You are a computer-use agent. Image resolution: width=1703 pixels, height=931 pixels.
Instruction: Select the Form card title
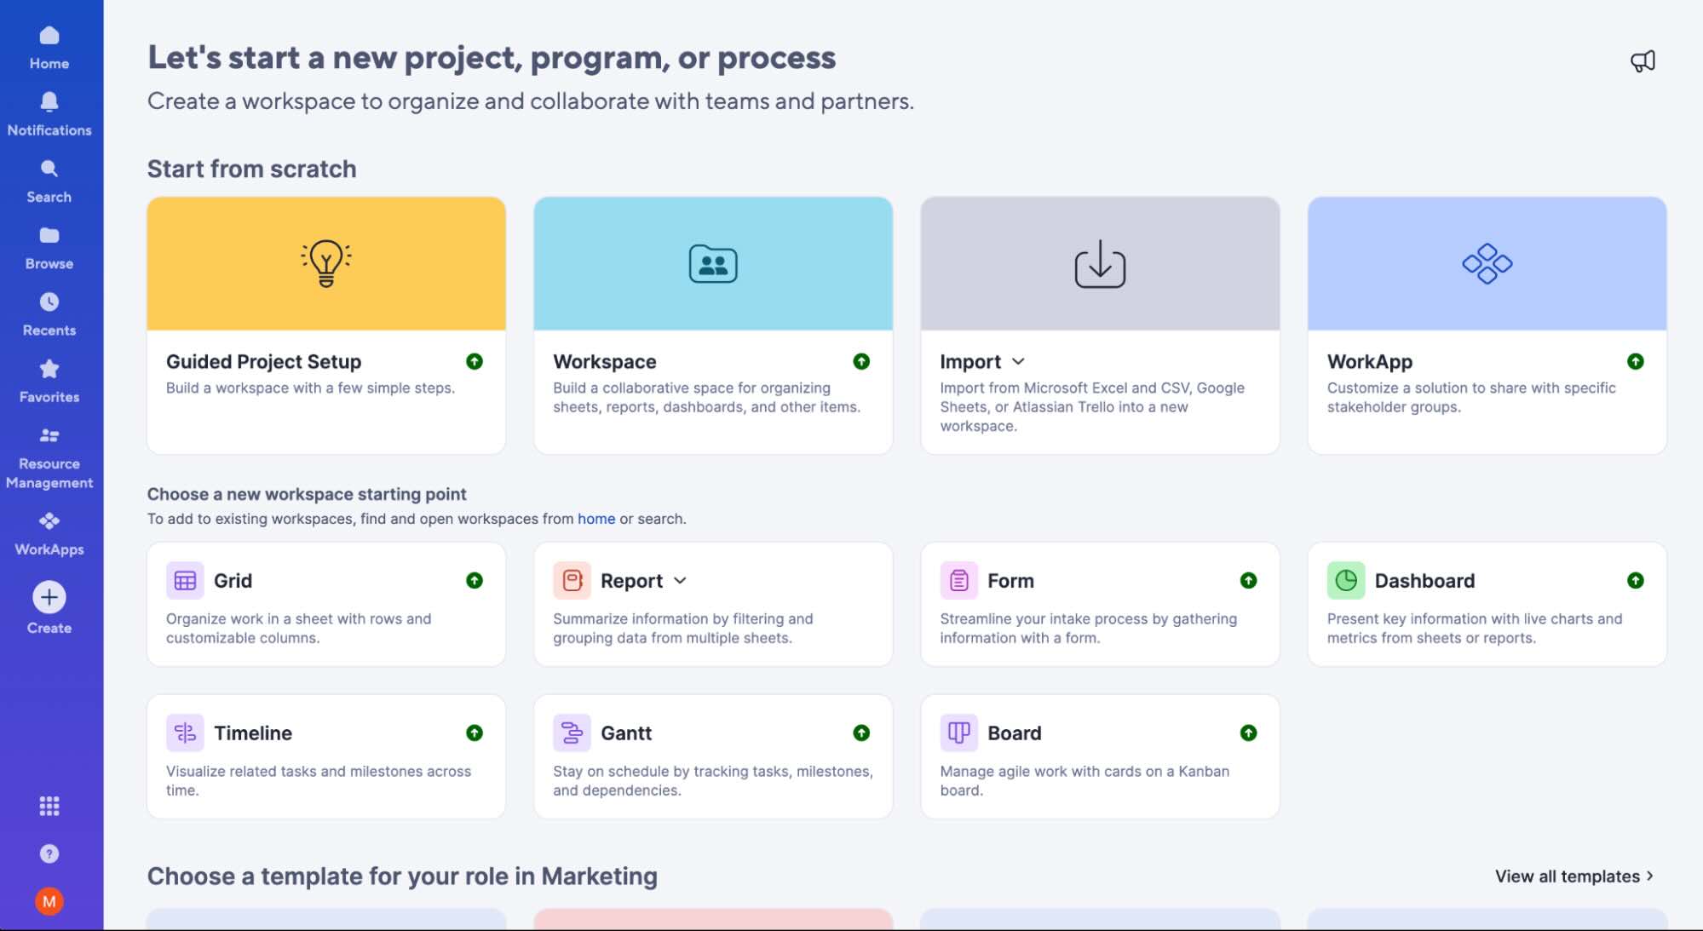point(1010,581)
